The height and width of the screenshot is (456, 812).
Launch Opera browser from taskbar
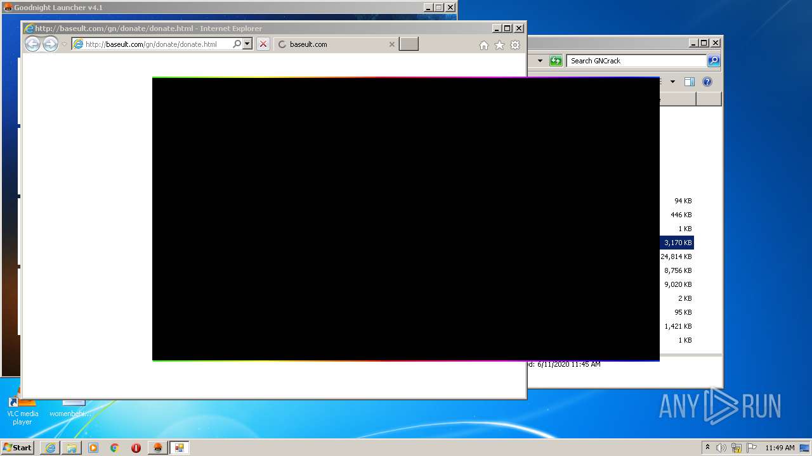136,448
